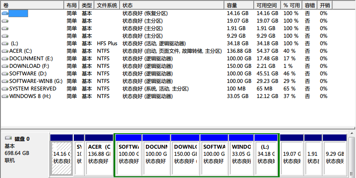Image resolution: width=356 pixels, height=178 pixels.
Task: Click the 65 MB free space cell
Action: click(x=265, y=89)
